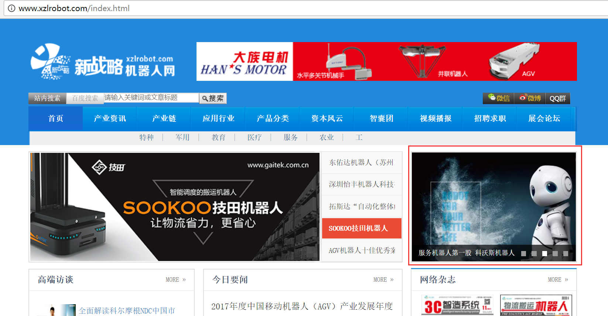The width and height of the screenshot is (608, 316).
Task: Click the 高端访谈 section heading
Action: coord(55,279)
